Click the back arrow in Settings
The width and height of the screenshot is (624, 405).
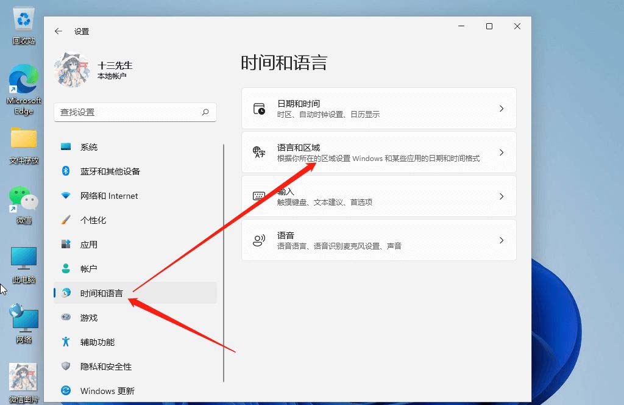click(x=58, y=31)
